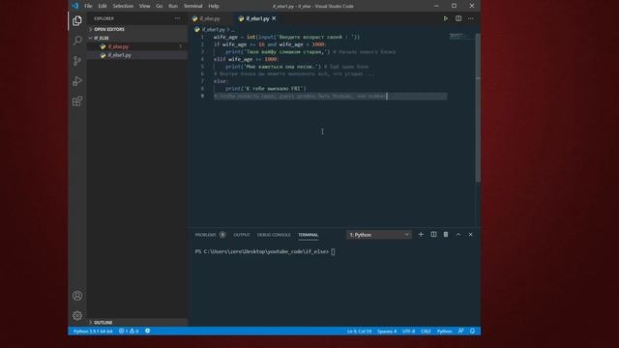The height and width of the screenshot is (348, 619).
Task: Open the Search view in activity bar
Action: tap(77, 41)
